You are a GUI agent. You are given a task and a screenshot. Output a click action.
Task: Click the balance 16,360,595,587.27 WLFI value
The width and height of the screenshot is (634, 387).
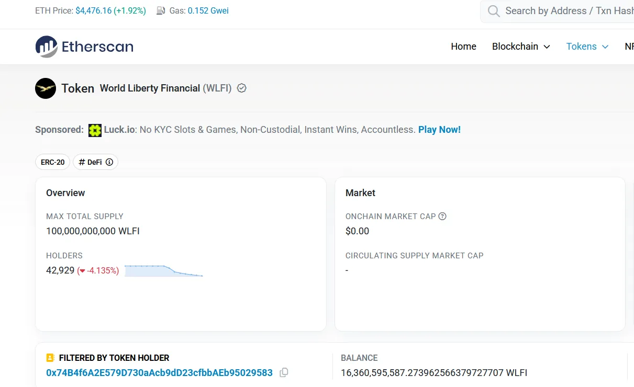[x=434, y=373]
